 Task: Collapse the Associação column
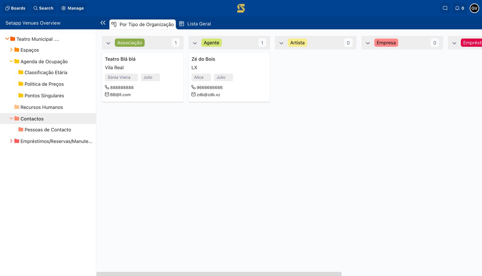pos(108,43)
